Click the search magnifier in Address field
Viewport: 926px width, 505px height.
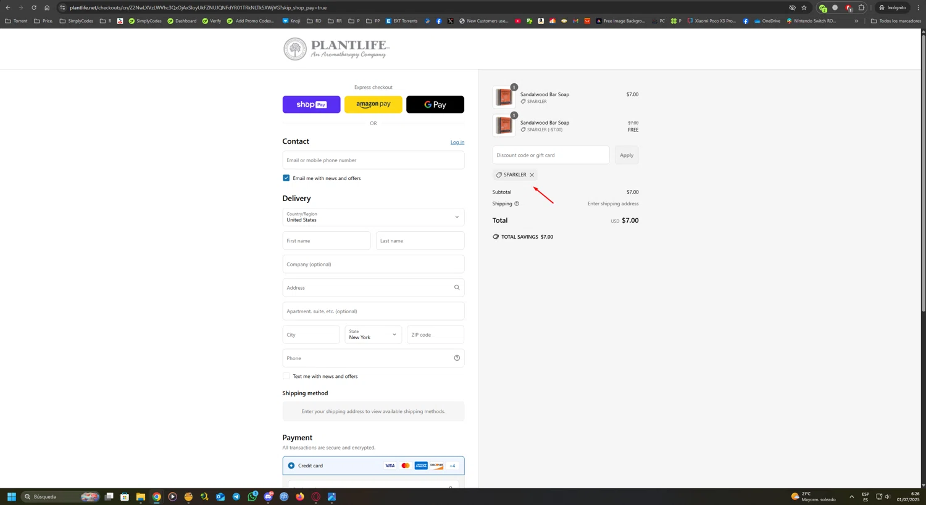point(457,287)
